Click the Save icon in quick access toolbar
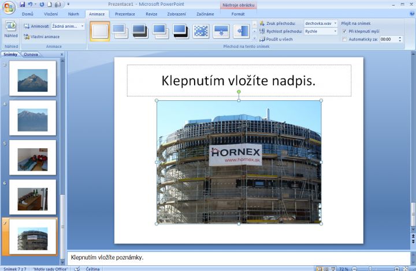The width and height of the screenshot is (416, 271). [23, 4]
